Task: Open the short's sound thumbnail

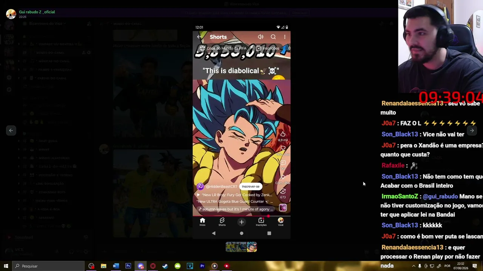Action: click(283, 208)
